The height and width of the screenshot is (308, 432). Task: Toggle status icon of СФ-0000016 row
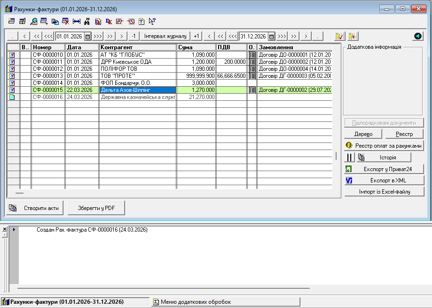12,97
